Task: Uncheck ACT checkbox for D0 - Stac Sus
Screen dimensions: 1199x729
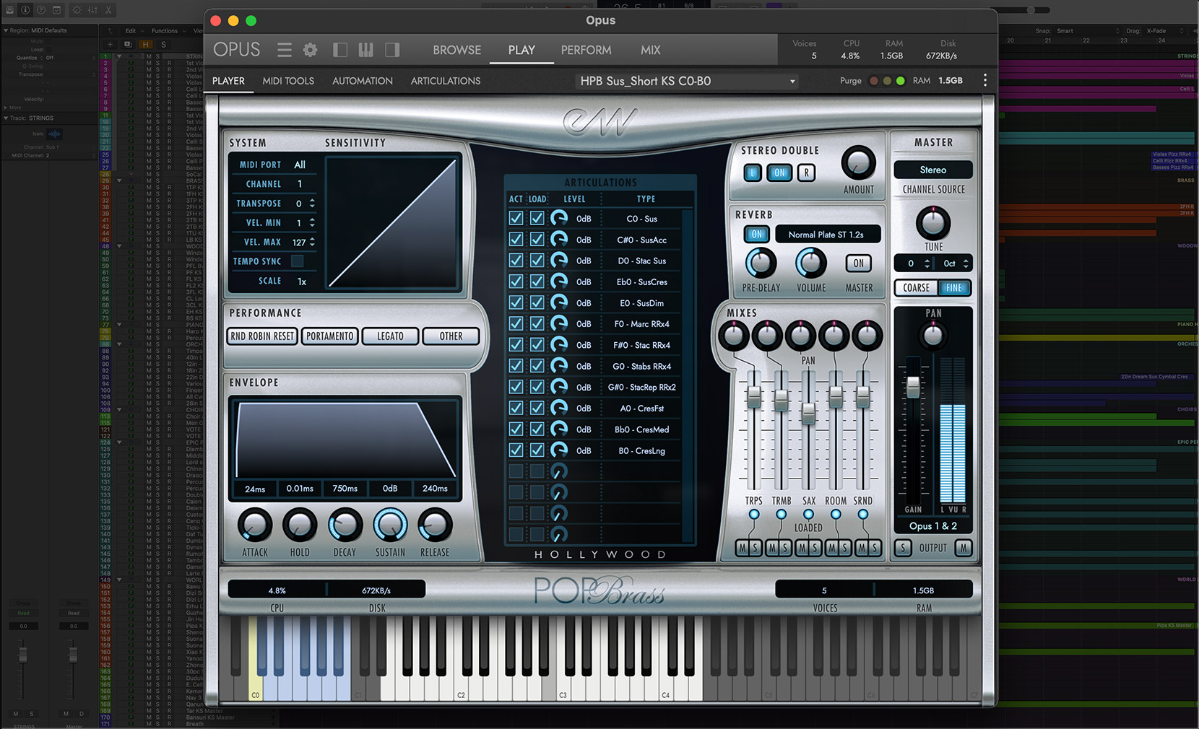Action: (516, 260)
